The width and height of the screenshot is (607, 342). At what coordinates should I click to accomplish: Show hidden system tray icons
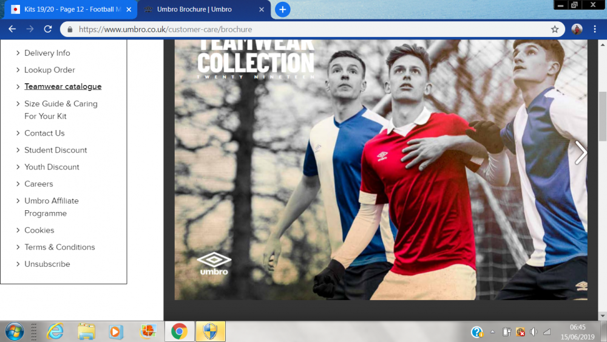(492, 332)
